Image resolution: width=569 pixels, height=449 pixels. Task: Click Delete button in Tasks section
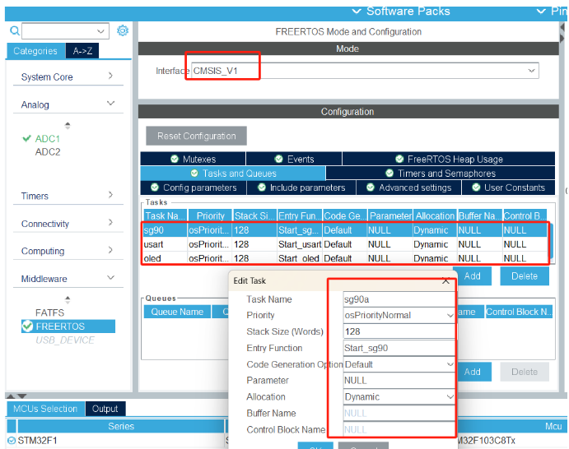click(525, 276)
